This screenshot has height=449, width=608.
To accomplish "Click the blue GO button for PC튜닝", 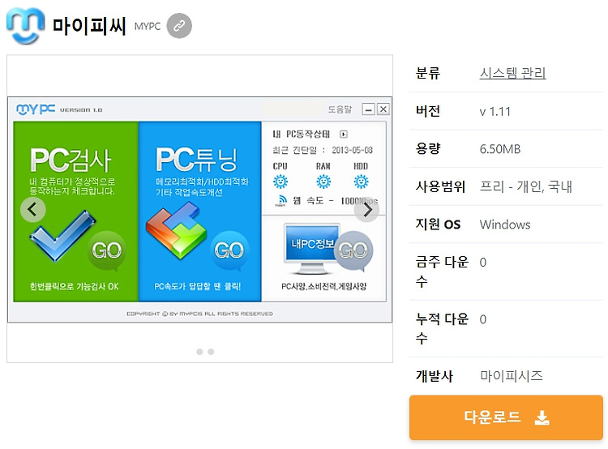I will click(x=229, y=250).
